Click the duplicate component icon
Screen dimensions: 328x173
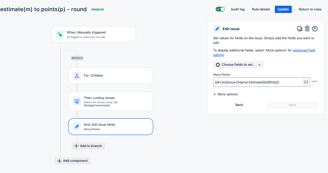[299, 29]
